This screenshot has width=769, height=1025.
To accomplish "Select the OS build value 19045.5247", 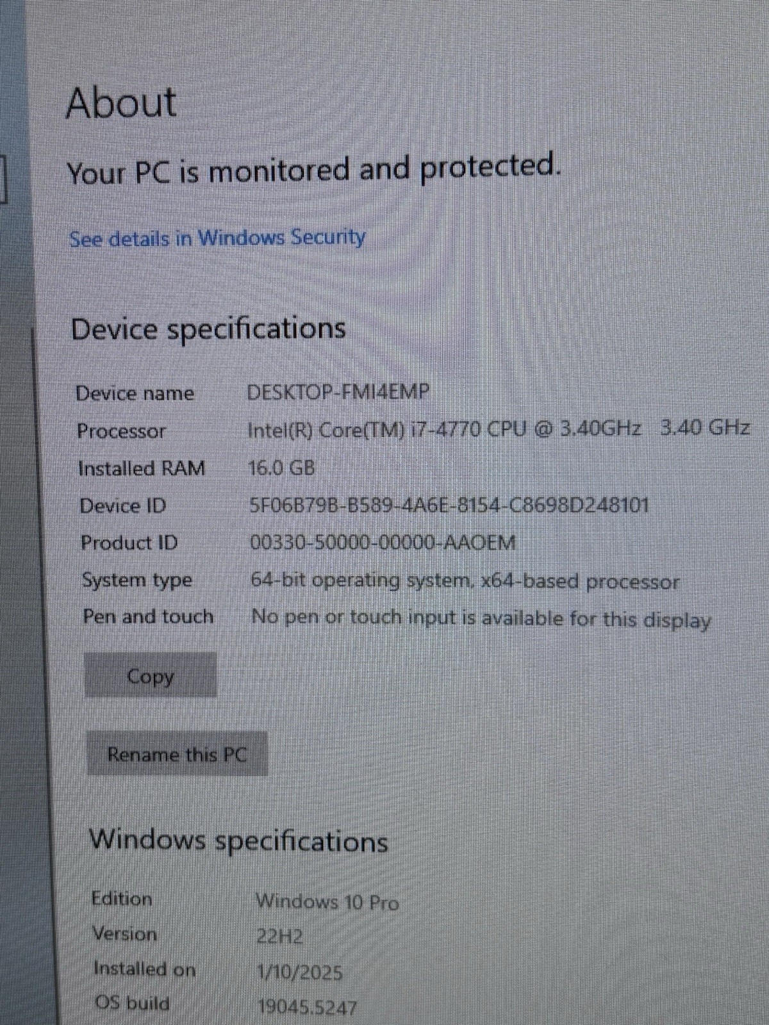I will [x=307, y=1008].
